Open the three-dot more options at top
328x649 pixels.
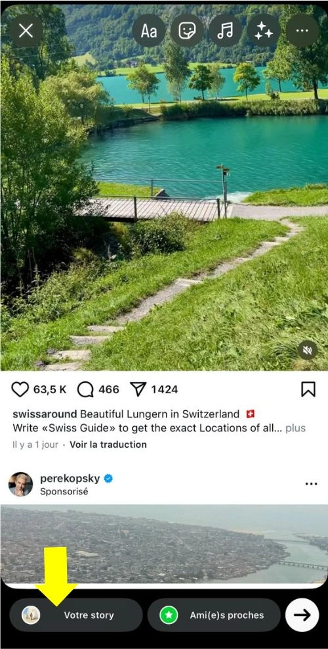point(302,31)
